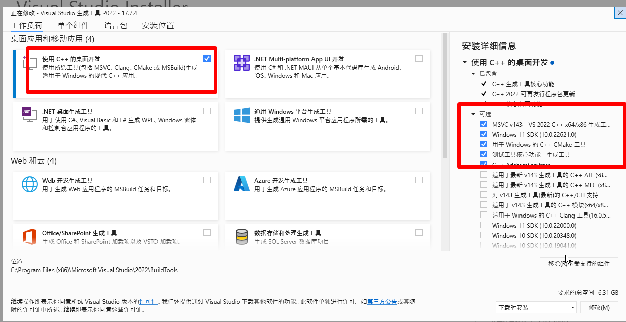Click the 安装详细信息 heading

pos(489,46)
